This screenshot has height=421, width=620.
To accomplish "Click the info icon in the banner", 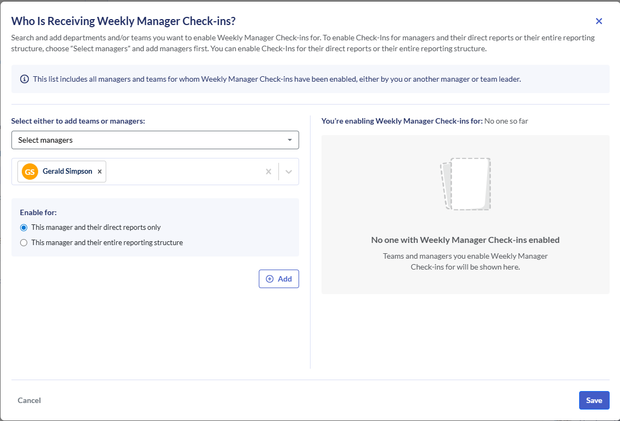I will (x=25, y=79).
